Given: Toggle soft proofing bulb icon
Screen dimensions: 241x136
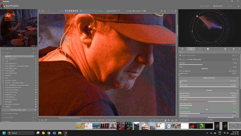Looking at the screenshot, I should click(154, 120).
